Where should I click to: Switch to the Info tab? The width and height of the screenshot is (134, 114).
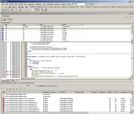[x=8, y=81]
